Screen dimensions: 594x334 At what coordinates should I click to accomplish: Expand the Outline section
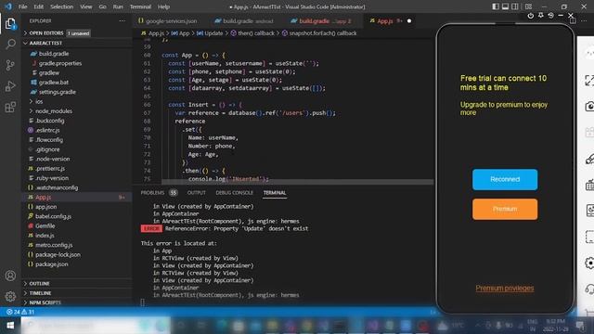tap(39, 284)
